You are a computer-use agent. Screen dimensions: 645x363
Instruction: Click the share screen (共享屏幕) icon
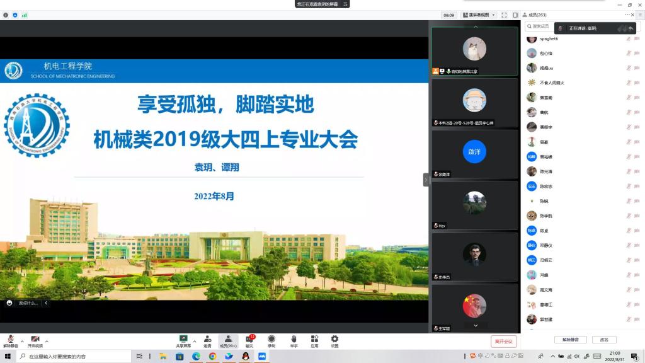pyautogui.click(x=183, y=340)
